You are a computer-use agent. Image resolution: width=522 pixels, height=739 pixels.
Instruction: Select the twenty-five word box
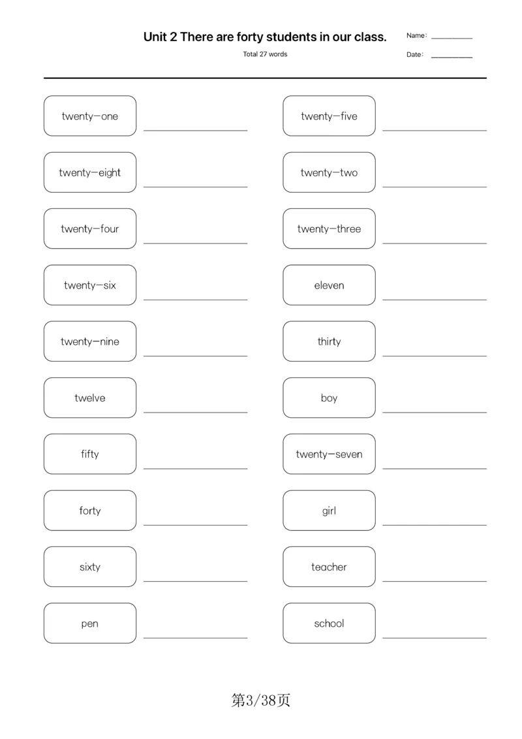329,116
